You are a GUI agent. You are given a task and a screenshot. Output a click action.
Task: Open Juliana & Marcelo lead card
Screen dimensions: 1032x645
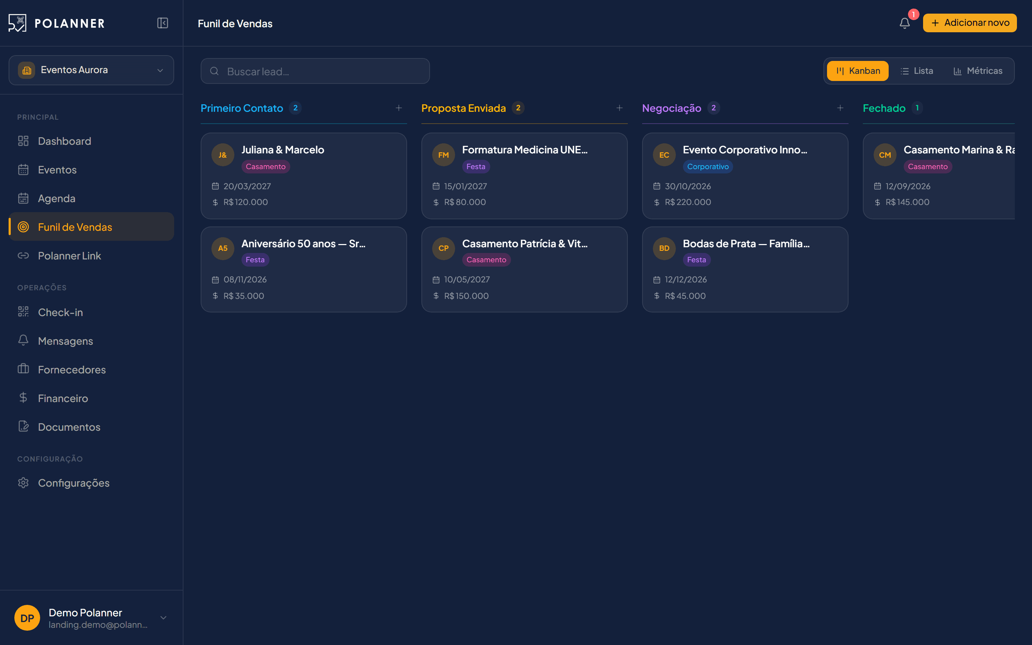(304, 176)
